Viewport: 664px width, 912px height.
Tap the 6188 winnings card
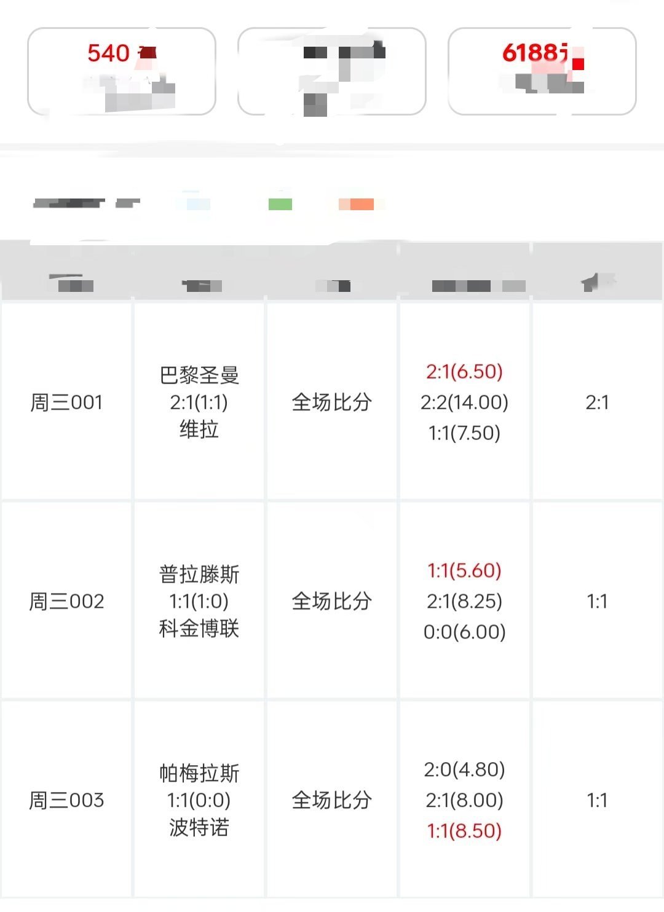click(542, 71)
